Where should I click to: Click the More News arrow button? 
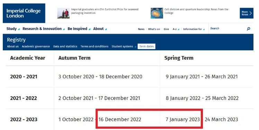[247, 13]
